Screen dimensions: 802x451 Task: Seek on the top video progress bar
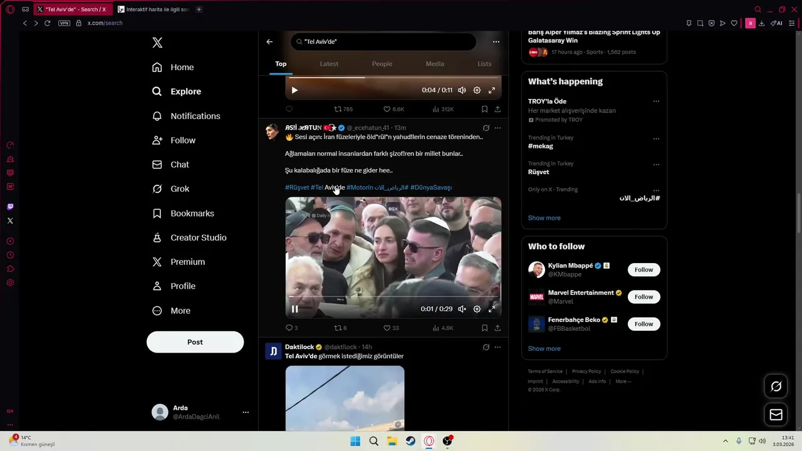click(393, 78)
